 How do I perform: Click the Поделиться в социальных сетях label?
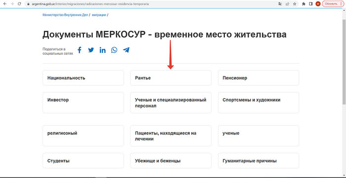58,51
